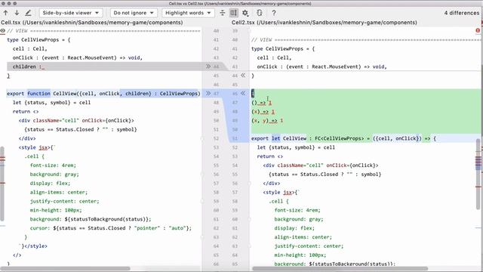Image resolution: width=483 pixels, height=272 pixels.
Task: Click the bracket icon next to the gear
Action: click(260, 13)
